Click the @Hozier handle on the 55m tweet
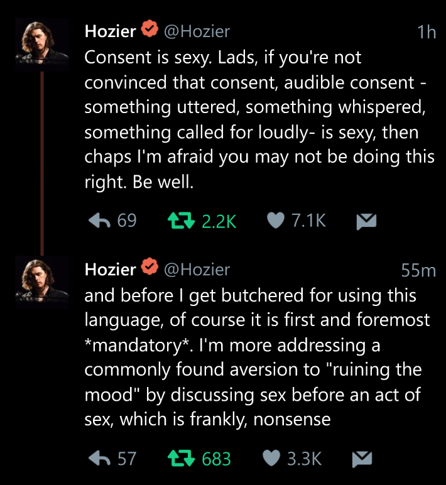The width and height of the screenshot is (446, 485). click(197, 270)
